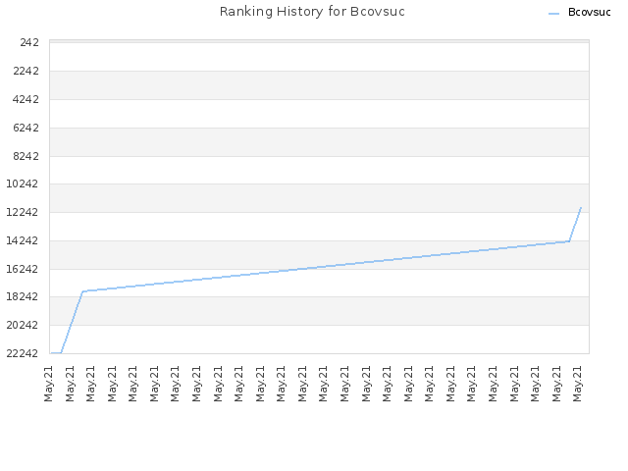Image resolution: width=628 pixels, height=471 pixels.
Task: Click the y-axis label 18242
Action: pos(23,296)
